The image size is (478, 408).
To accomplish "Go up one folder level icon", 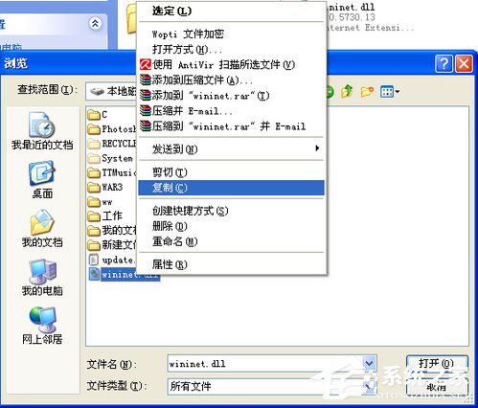I will click(x=348, y=92).
